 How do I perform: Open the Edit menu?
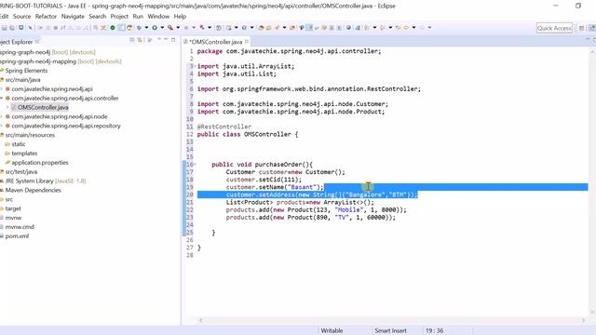[x=4, y=17]
